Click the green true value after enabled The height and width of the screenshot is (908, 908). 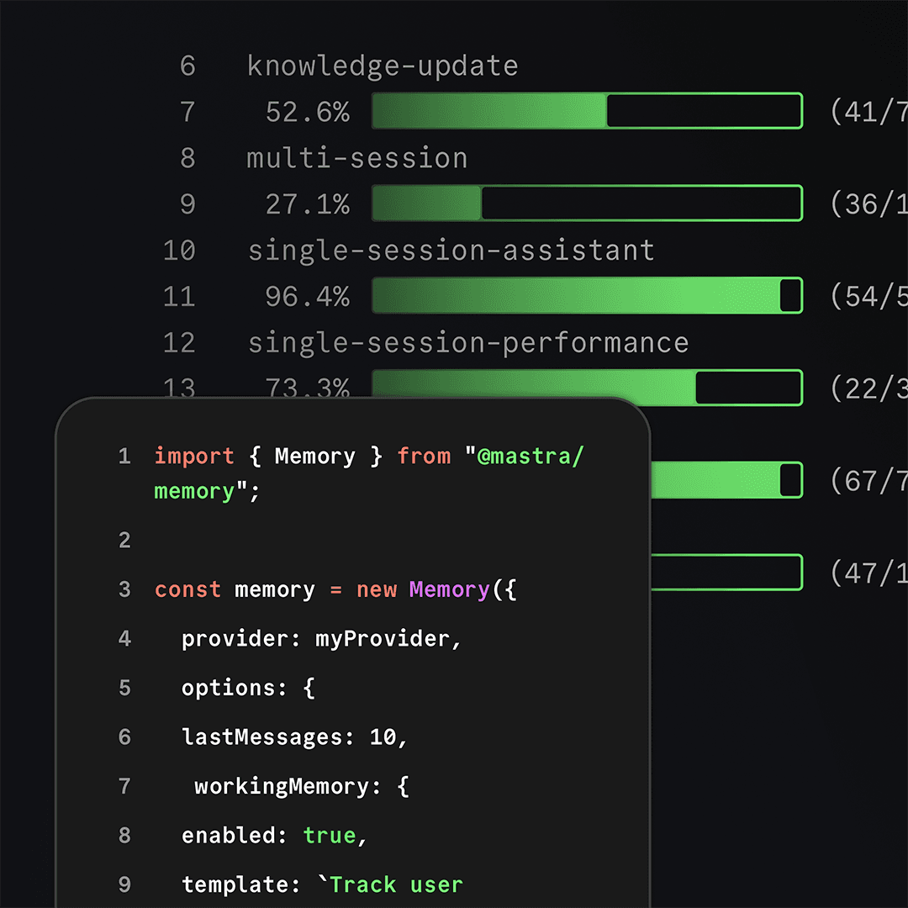[x=330, y=835]
